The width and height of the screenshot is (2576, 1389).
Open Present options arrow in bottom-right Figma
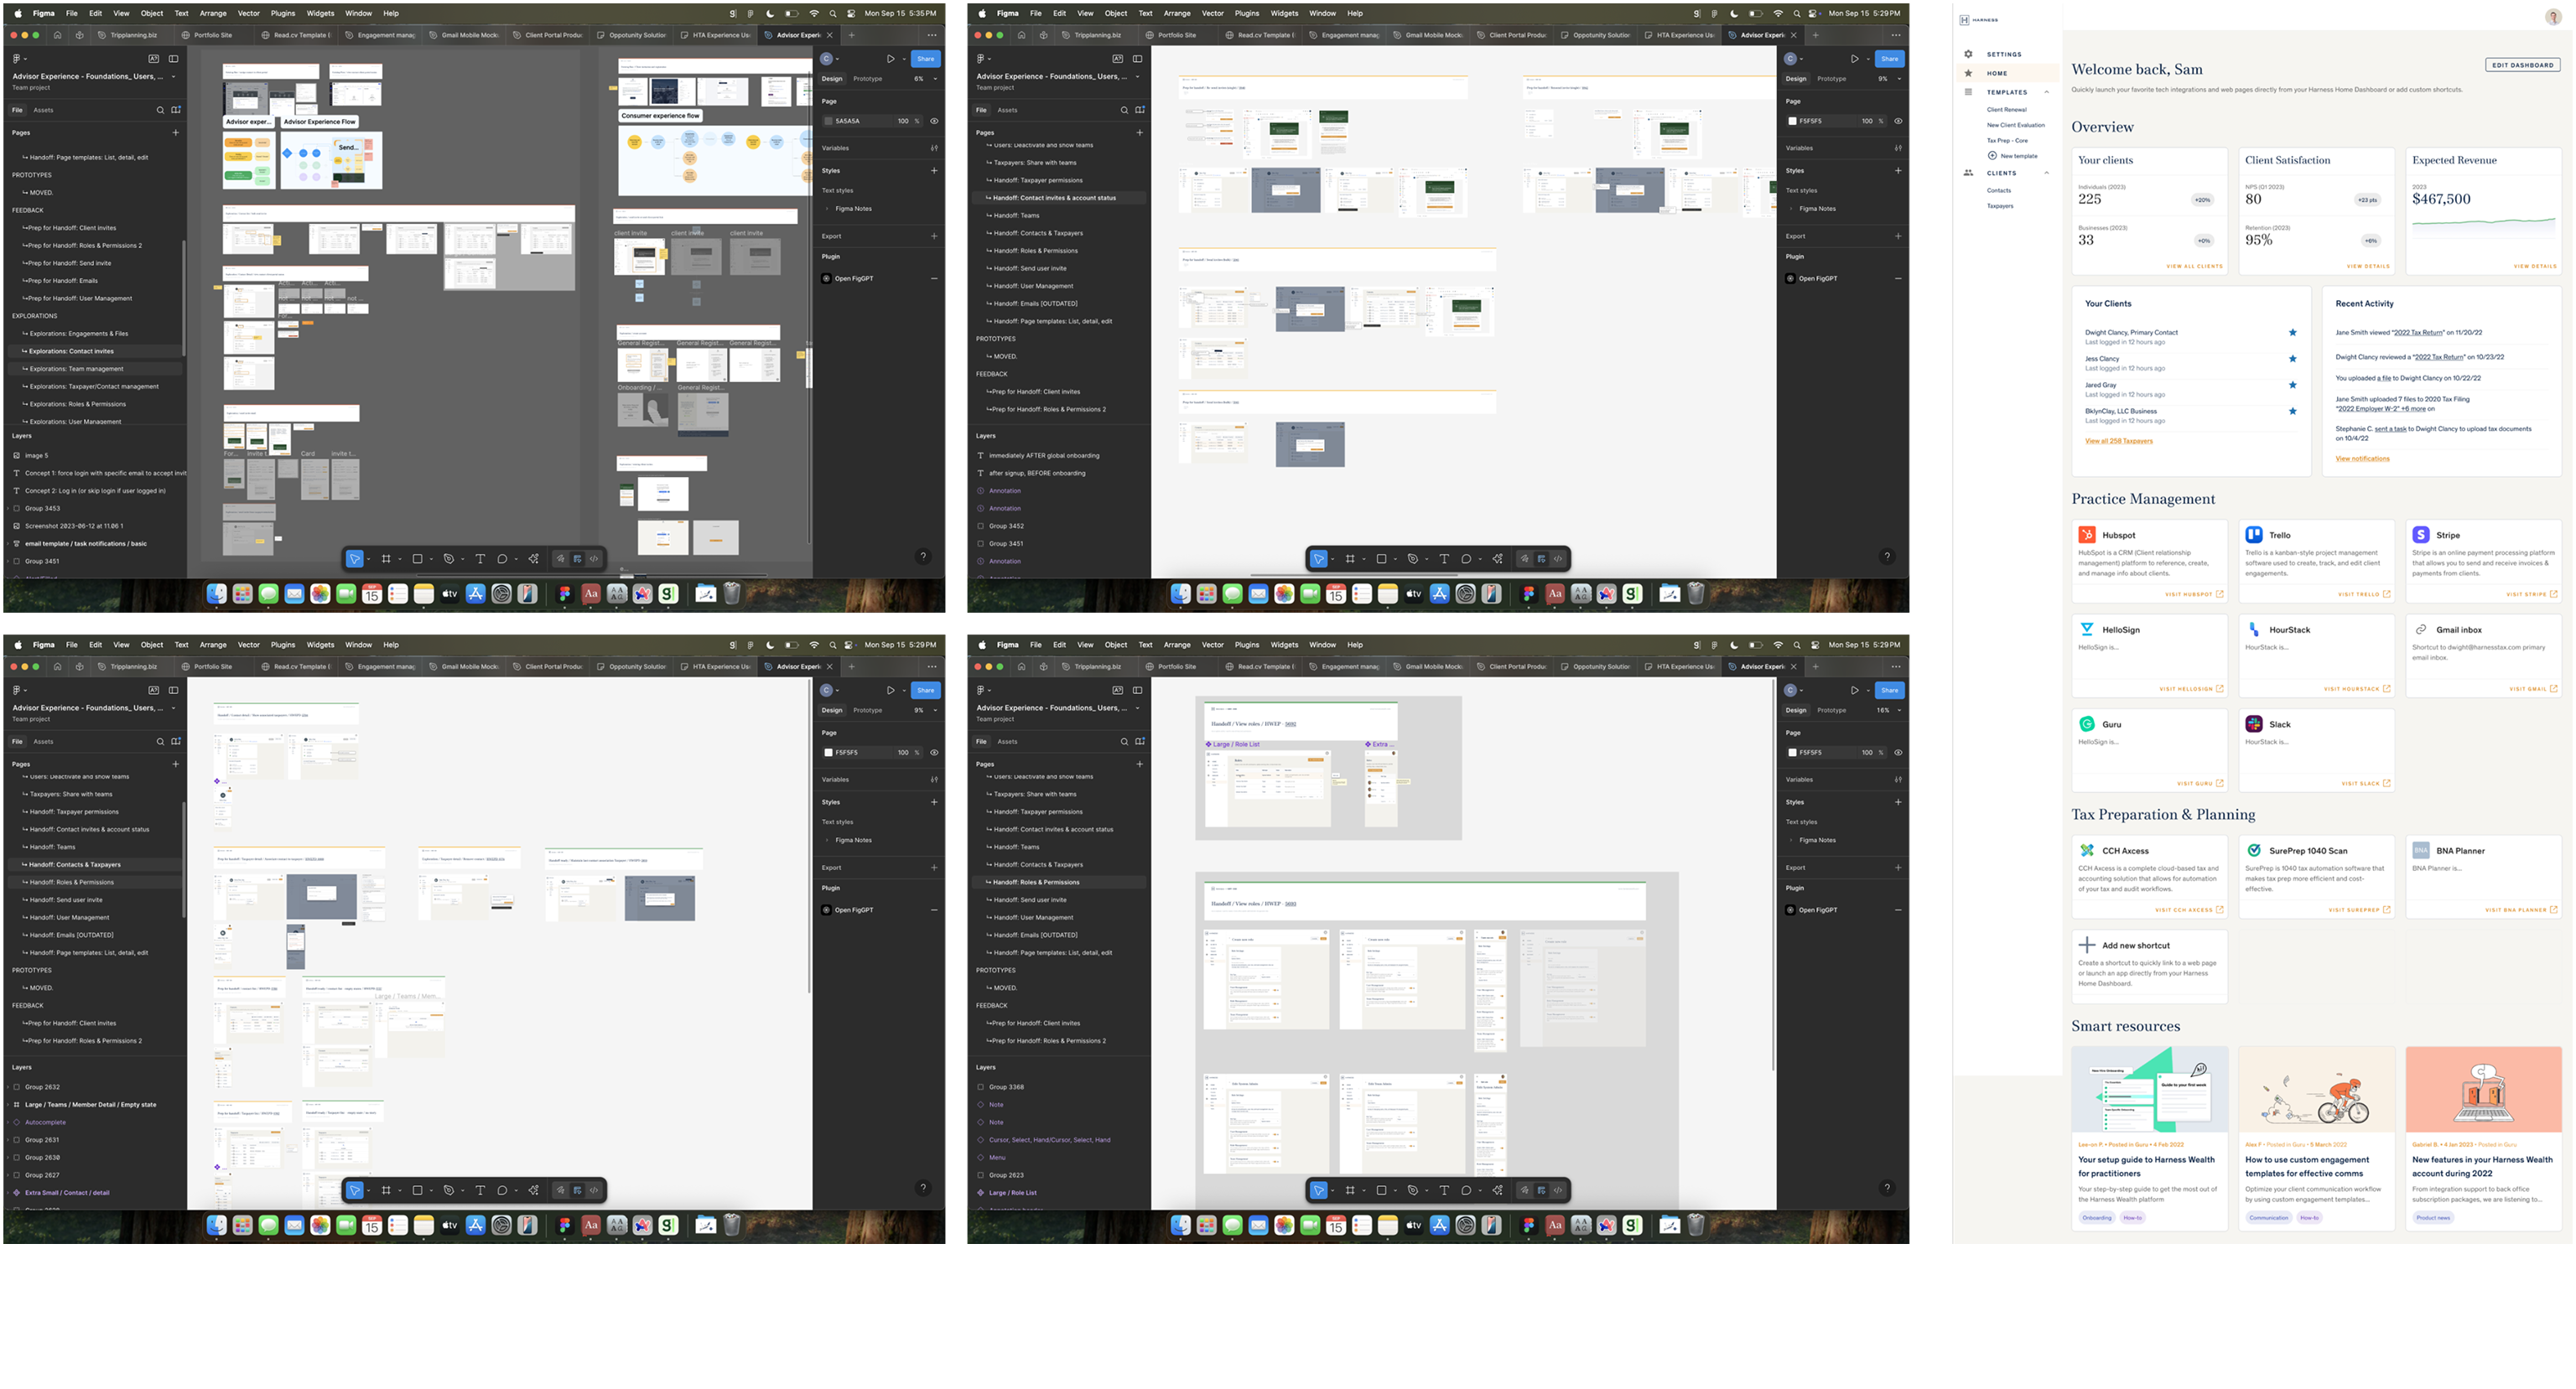(1868, 690)
